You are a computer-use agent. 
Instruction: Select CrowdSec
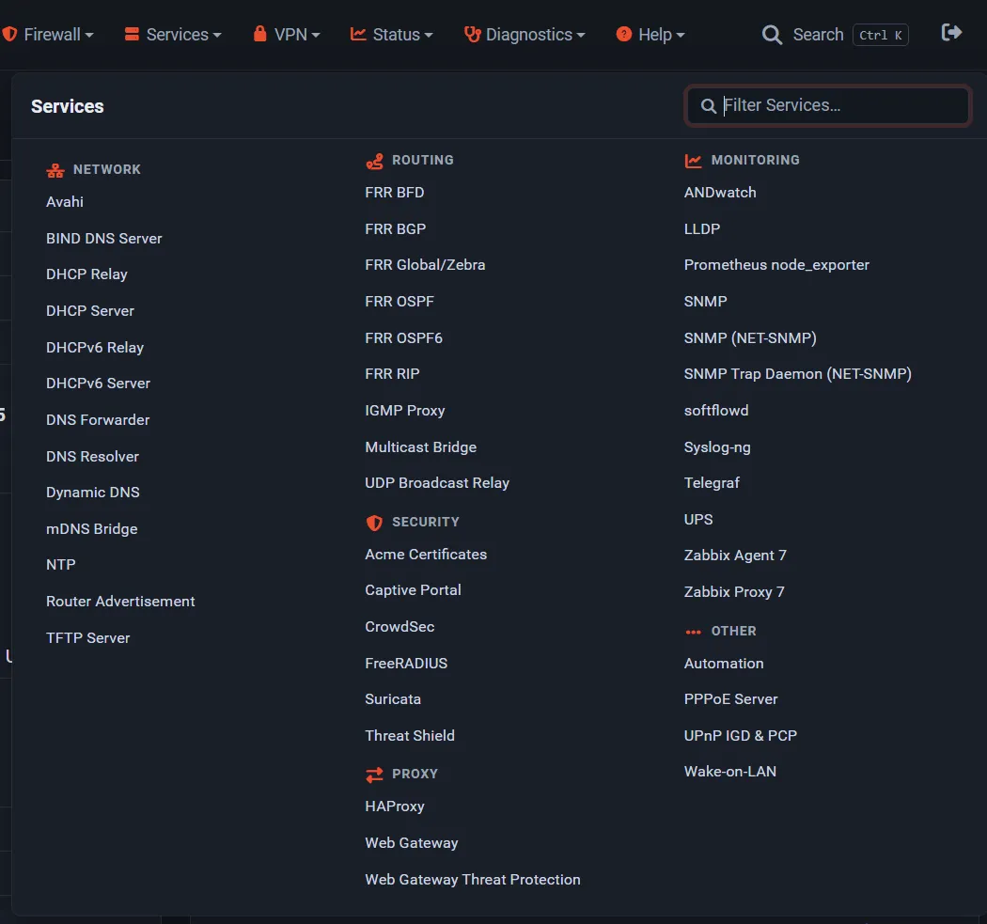click(x=399, y=627)
